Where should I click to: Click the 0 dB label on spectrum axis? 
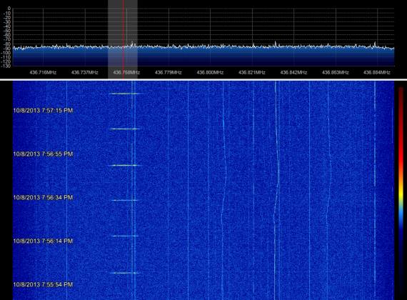tap(9, 9)
